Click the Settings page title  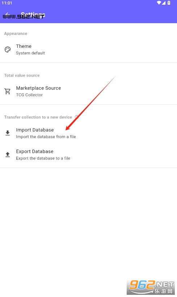coord(33,14)
